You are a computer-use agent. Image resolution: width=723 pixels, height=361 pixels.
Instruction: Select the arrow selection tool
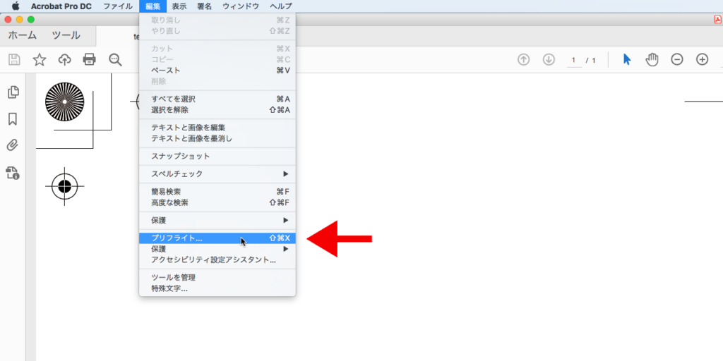click(627, 59)
